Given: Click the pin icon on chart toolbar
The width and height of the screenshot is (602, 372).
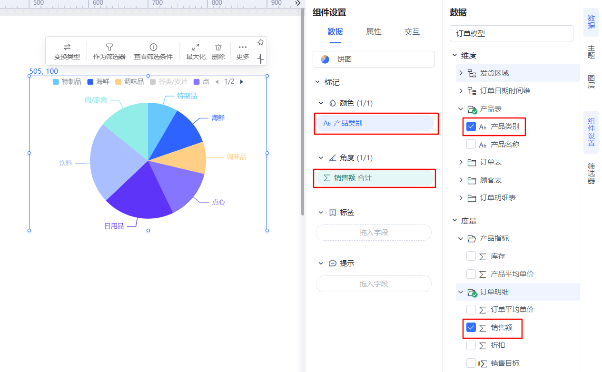Looking at the screenshot, I should 260,42.
